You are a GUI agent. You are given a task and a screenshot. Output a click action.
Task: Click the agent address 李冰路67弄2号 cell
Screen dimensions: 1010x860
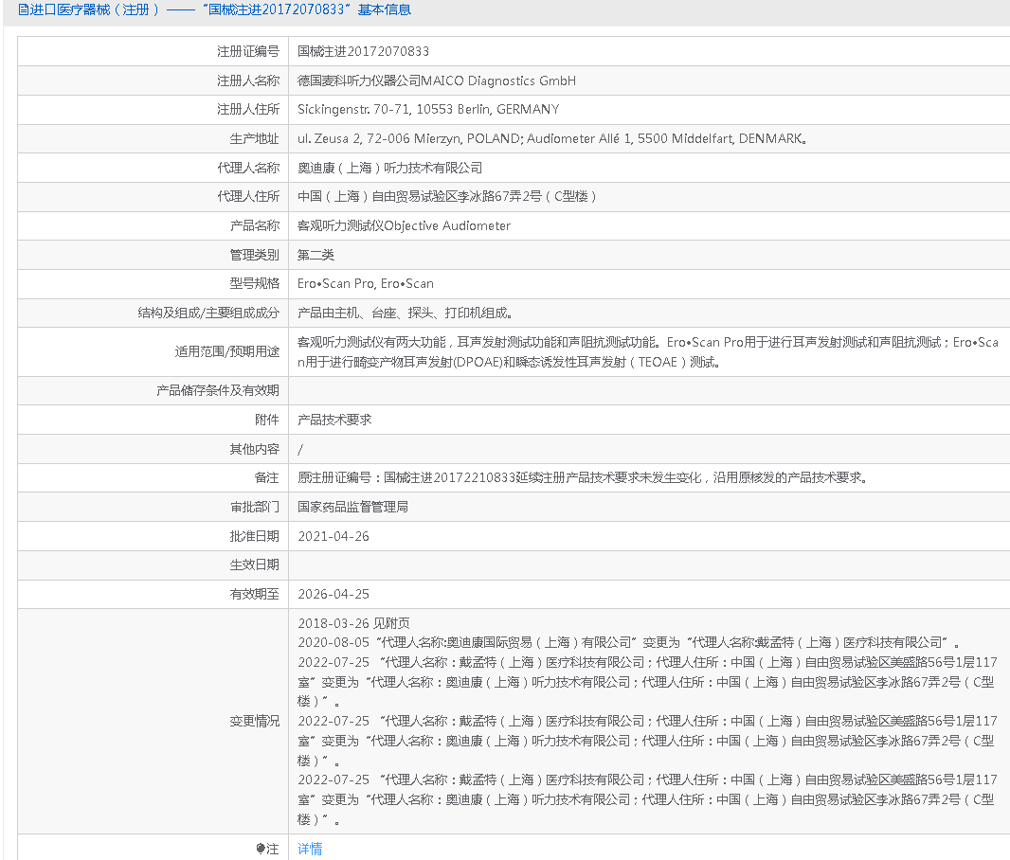pyautogui.click(x=447, y=196)
